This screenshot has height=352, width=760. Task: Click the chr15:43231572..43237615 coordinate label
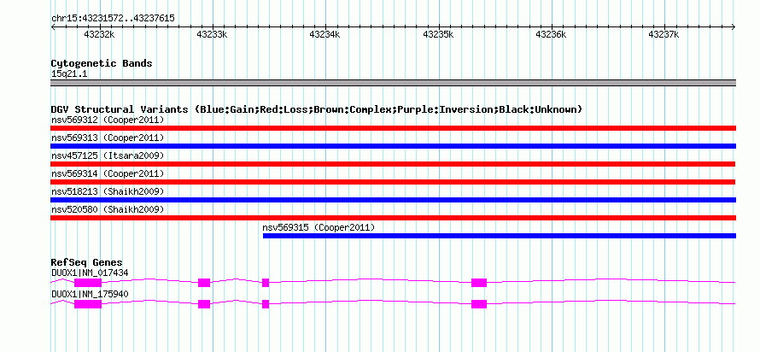point(113,19)
